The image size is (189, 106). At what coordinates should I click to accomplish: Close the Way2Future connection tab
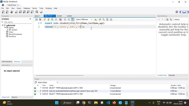[18, 5]
